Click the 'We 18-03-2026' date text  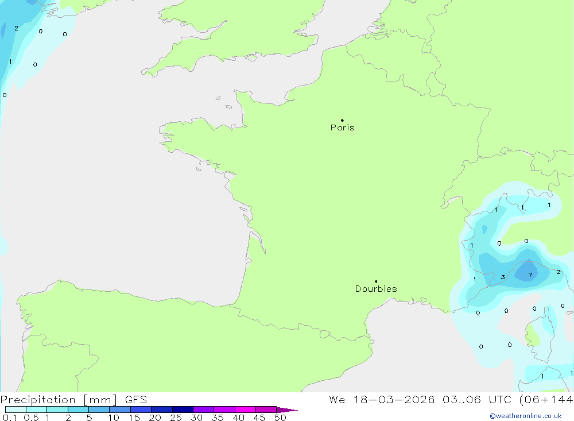(382, 399)
